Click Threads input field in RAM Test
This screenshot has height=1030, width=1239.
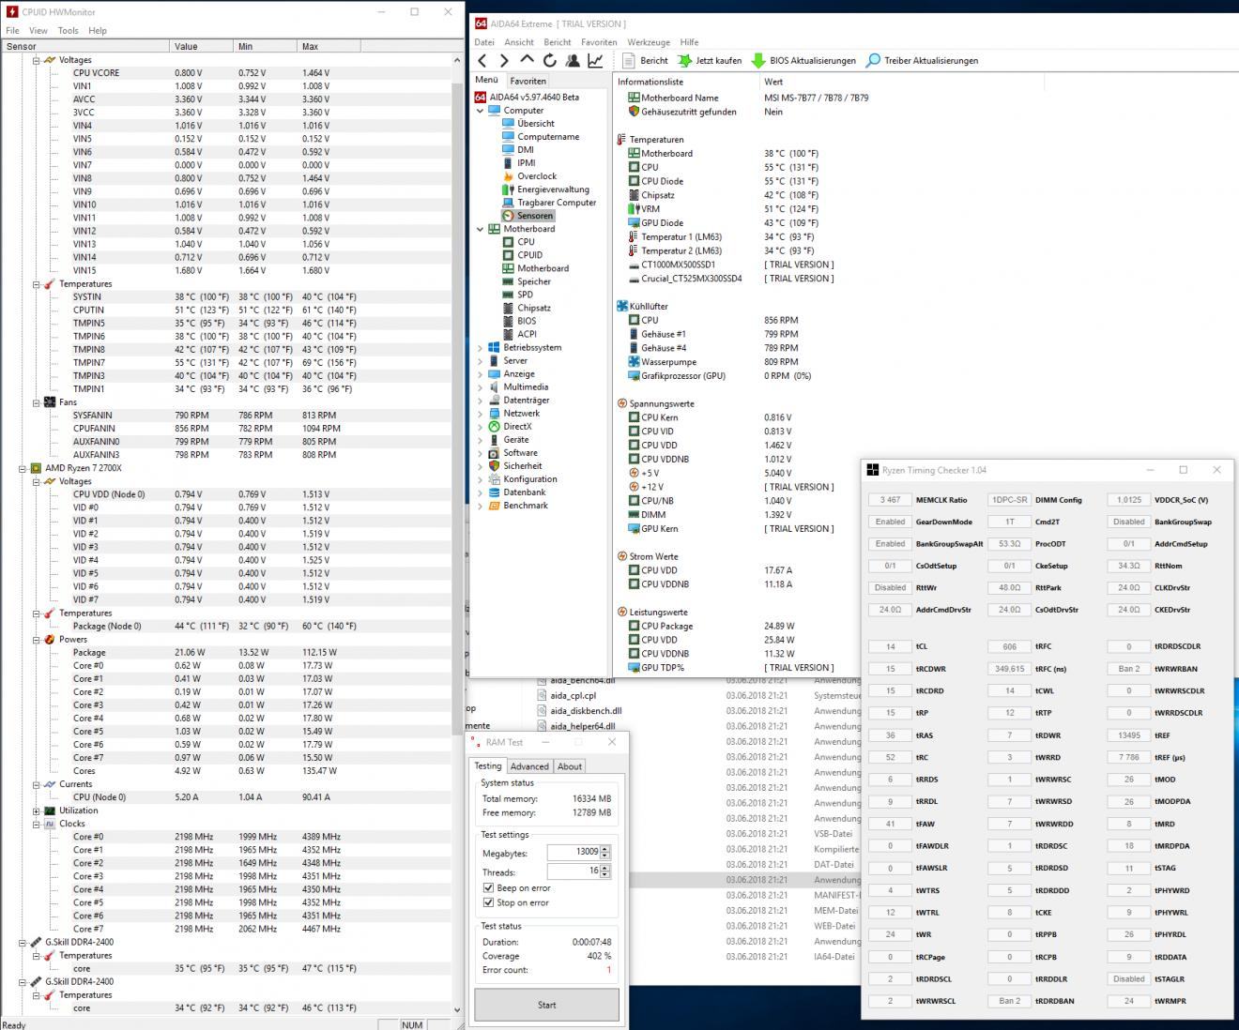(574, 871)
